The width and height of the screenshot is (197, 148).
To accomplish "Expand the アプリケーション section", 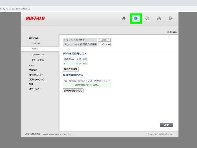I will point(37,79).
